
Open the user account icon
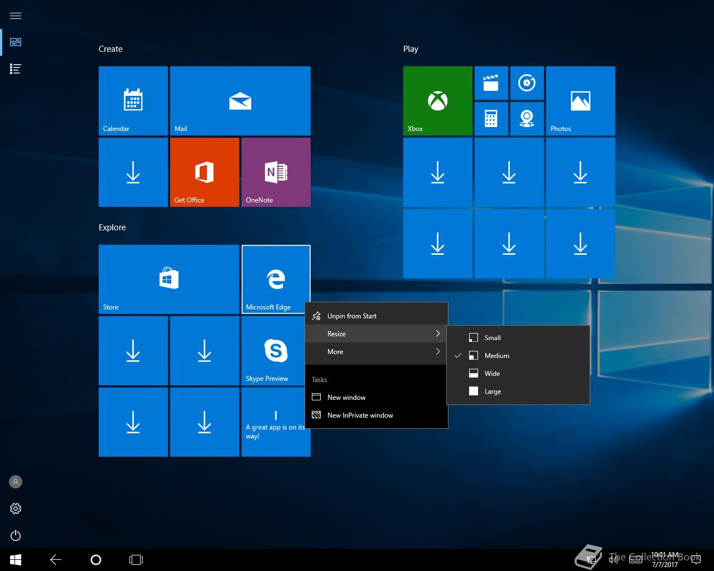click(16, 482)
